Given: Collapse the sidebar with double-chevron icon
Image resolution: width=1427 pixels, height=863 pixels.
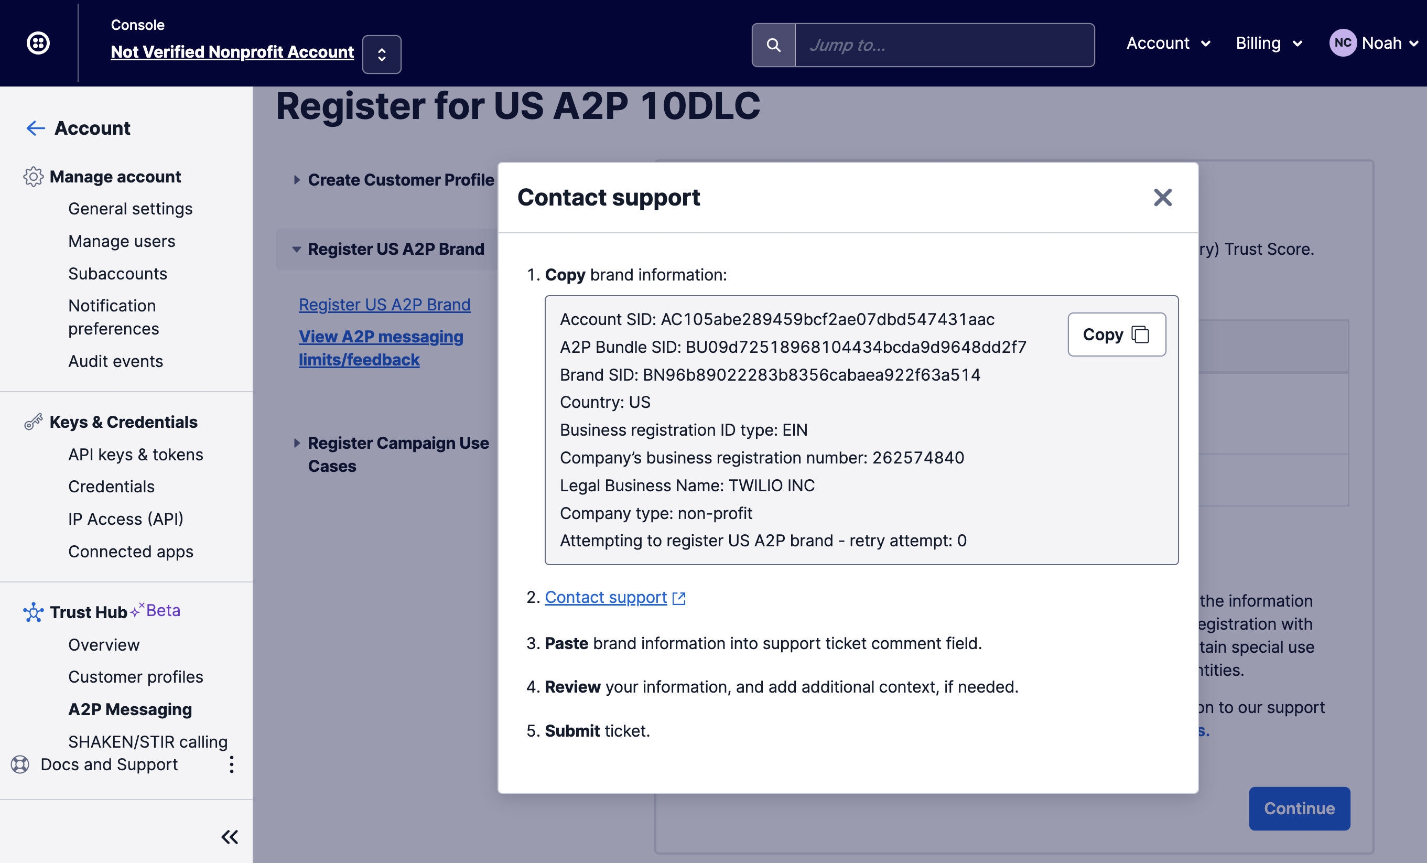Looking at the screenshot, I should click(x=230, y=837).
